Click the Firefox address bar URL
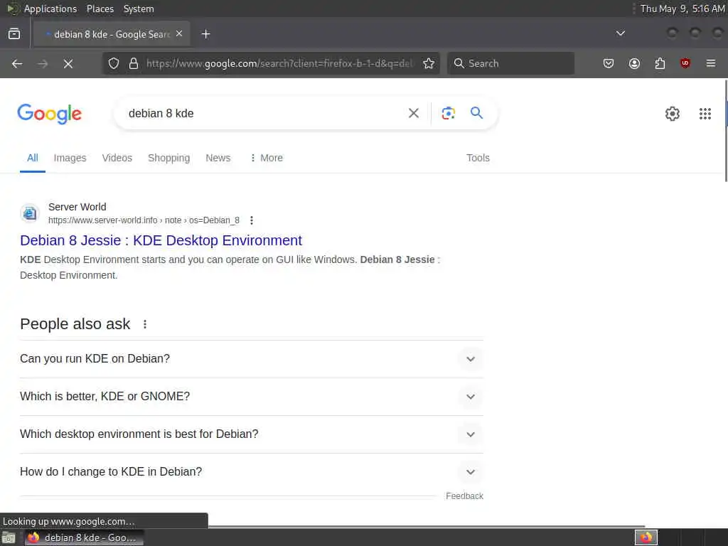Screen dimensions: 728x546 [x=279, y=63]
